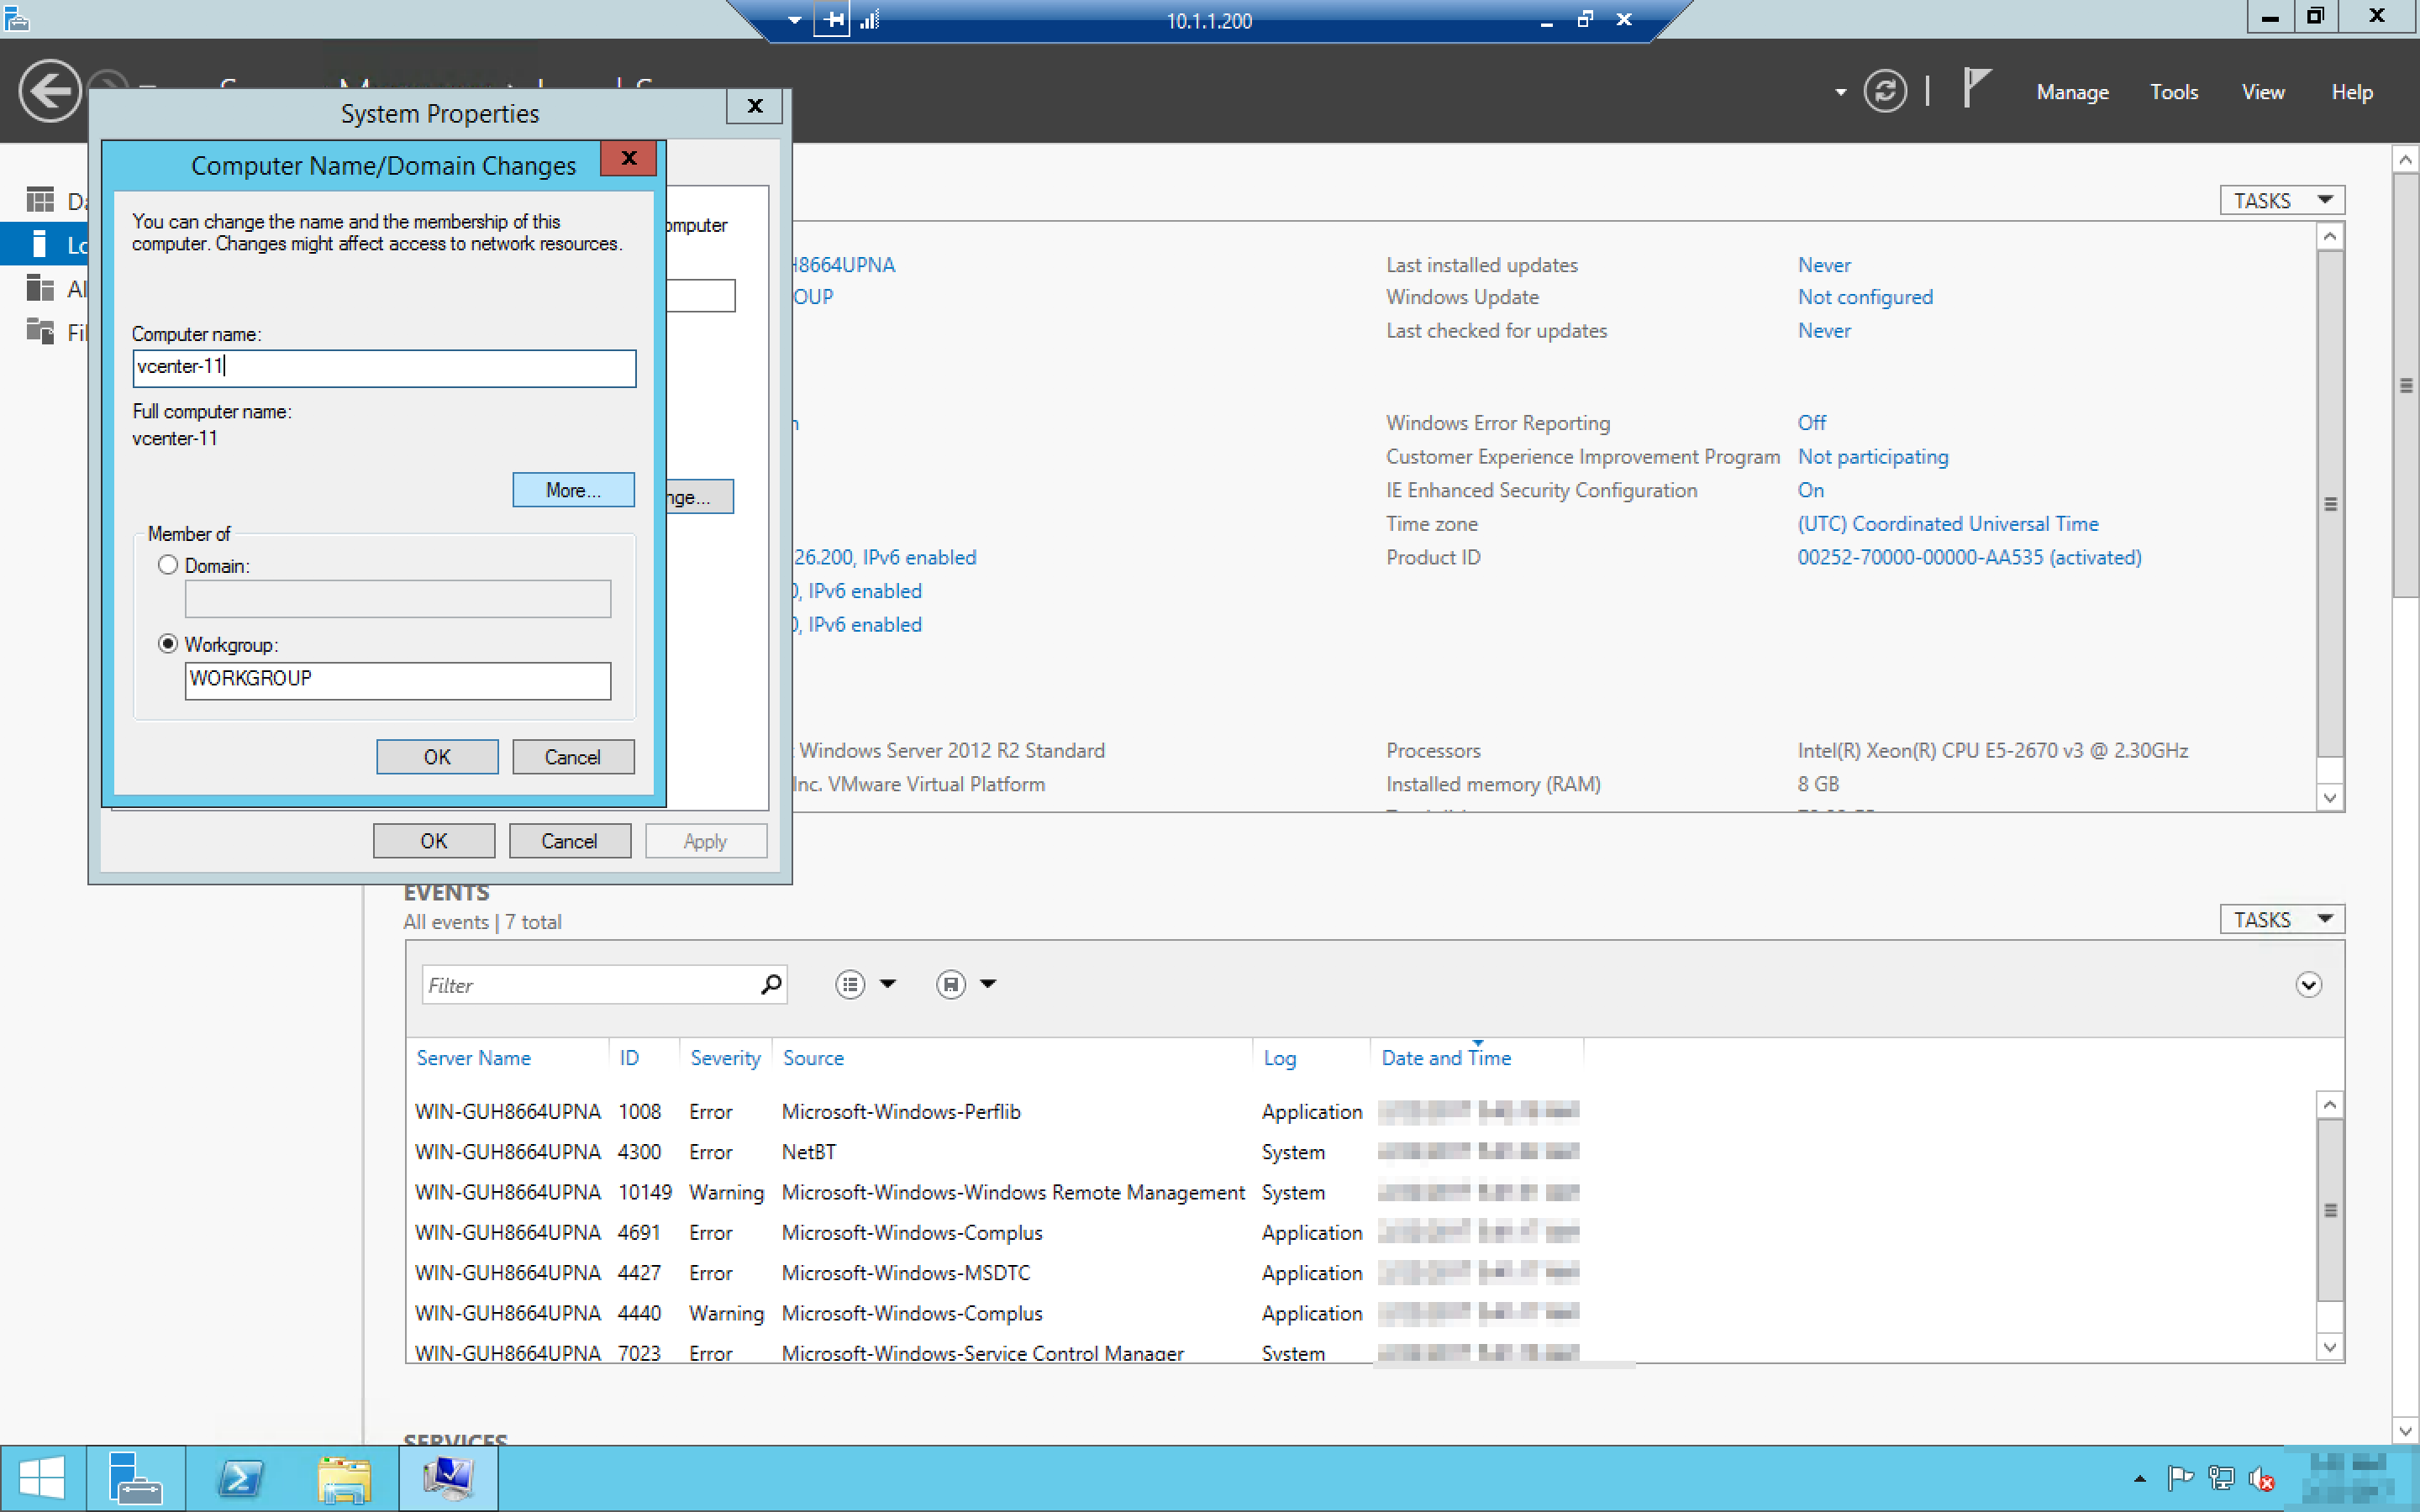Expand the events filter panel chevron
This screenshot has width=2420, height=1512.
[x=2307, y=985]
